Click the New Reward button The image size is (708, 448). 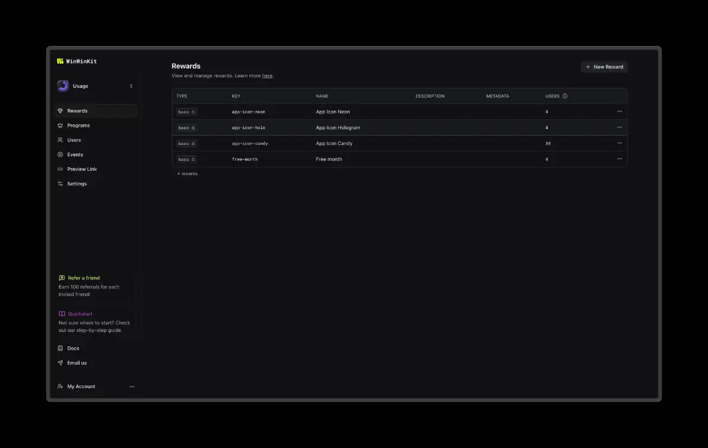[x=604, y=67]
